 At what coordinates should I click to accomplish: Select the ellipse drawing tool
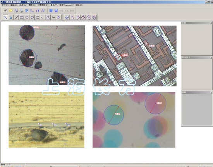click(x=38, y=17)
